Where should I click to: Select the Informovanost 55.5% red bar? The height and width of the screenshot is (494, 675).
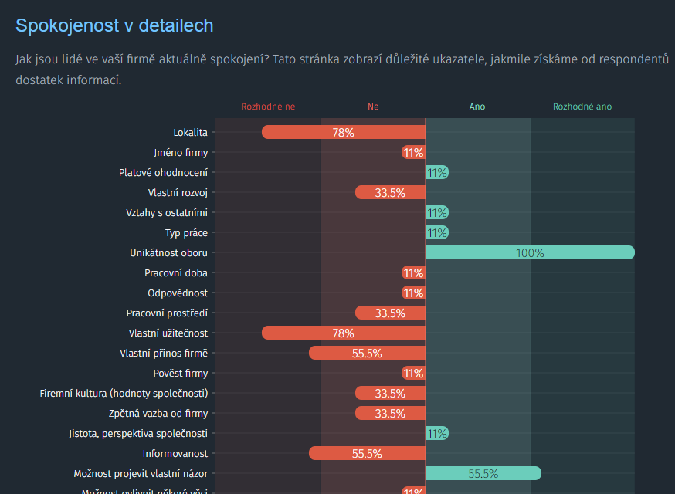tap(367, 453)
